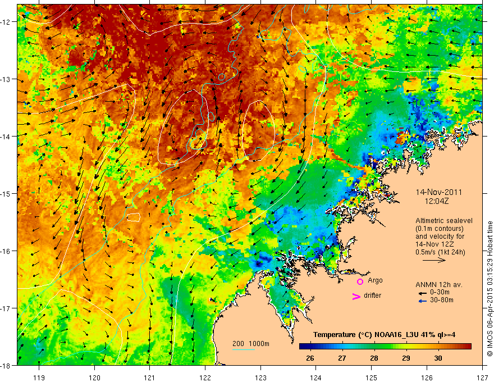
Task: Click the "ANMN 12h av." label
Action: click(439, 285)
